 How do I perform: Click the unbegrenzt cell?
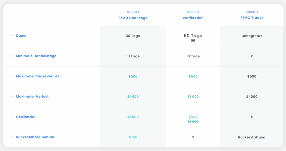click(252, 36)
